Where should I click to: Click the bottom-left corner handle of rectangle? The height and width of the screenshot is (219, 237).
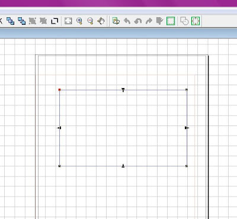pyautogui.click(x=59, y=166)
